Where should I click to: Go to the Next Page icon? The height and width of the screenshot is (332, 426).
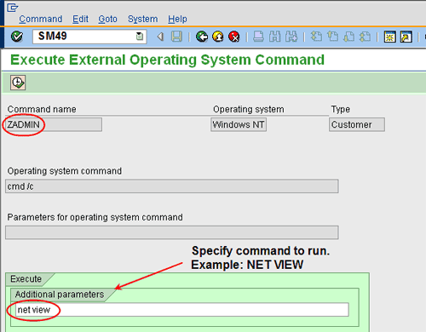348,37
